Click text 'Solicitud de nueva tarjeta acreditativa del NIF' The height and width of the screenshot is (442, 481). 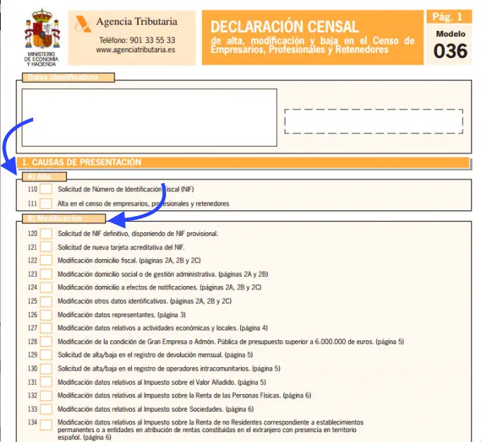pos(121,247)
